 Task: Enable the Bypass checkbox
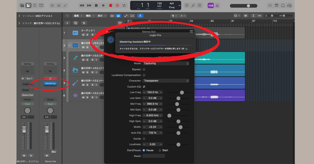pyautogui.click(x=144, y=69)
